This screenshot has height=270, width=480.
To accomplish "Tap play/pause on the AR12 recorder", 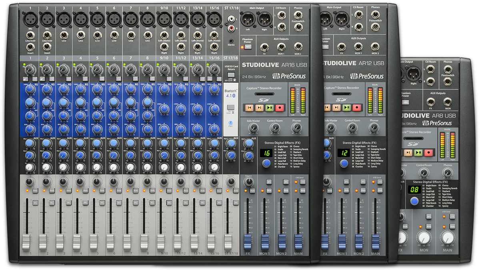I will (x=347, y=108).
